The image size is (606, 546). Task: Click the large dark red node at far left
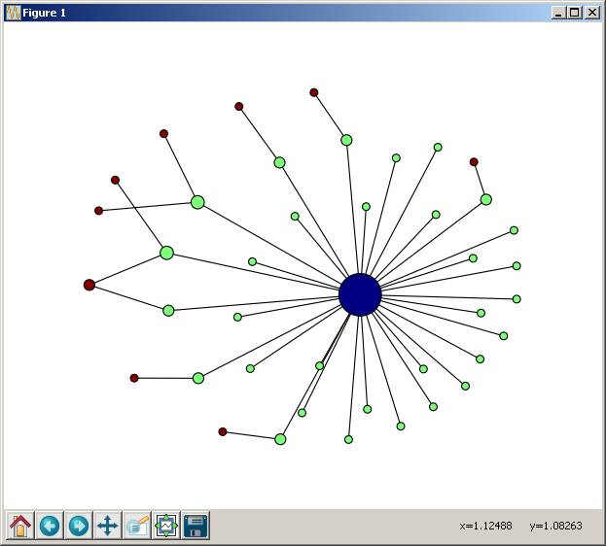(89, 285)
